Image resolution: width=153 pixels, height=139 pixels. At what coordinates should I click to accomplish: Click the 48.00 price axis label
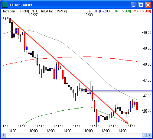[x=147, y=64]
